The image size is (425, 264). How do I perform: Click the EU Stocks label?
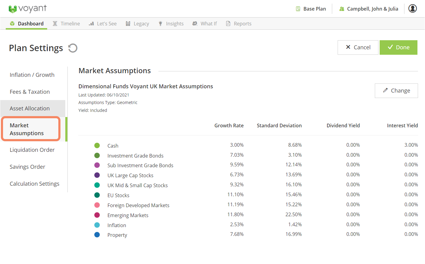pos(118,195)
